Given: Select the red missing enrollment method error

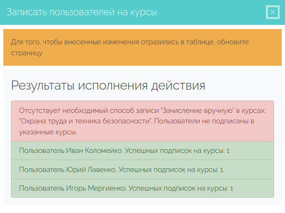Looking at the screenshot, I should point(142,121).
